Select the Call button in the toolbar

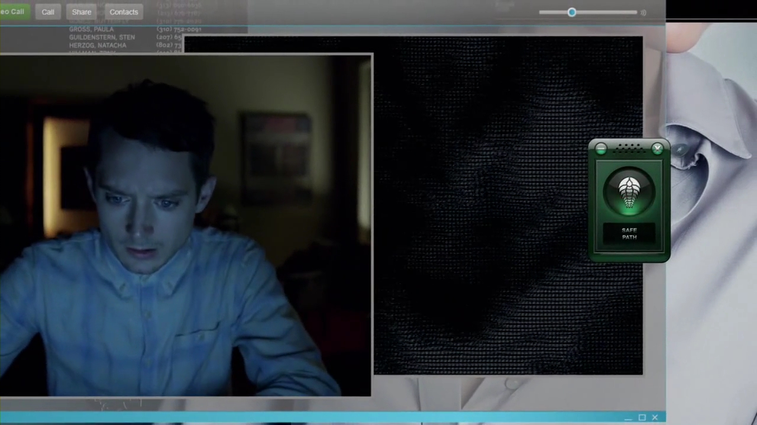[x=48, y=12]
